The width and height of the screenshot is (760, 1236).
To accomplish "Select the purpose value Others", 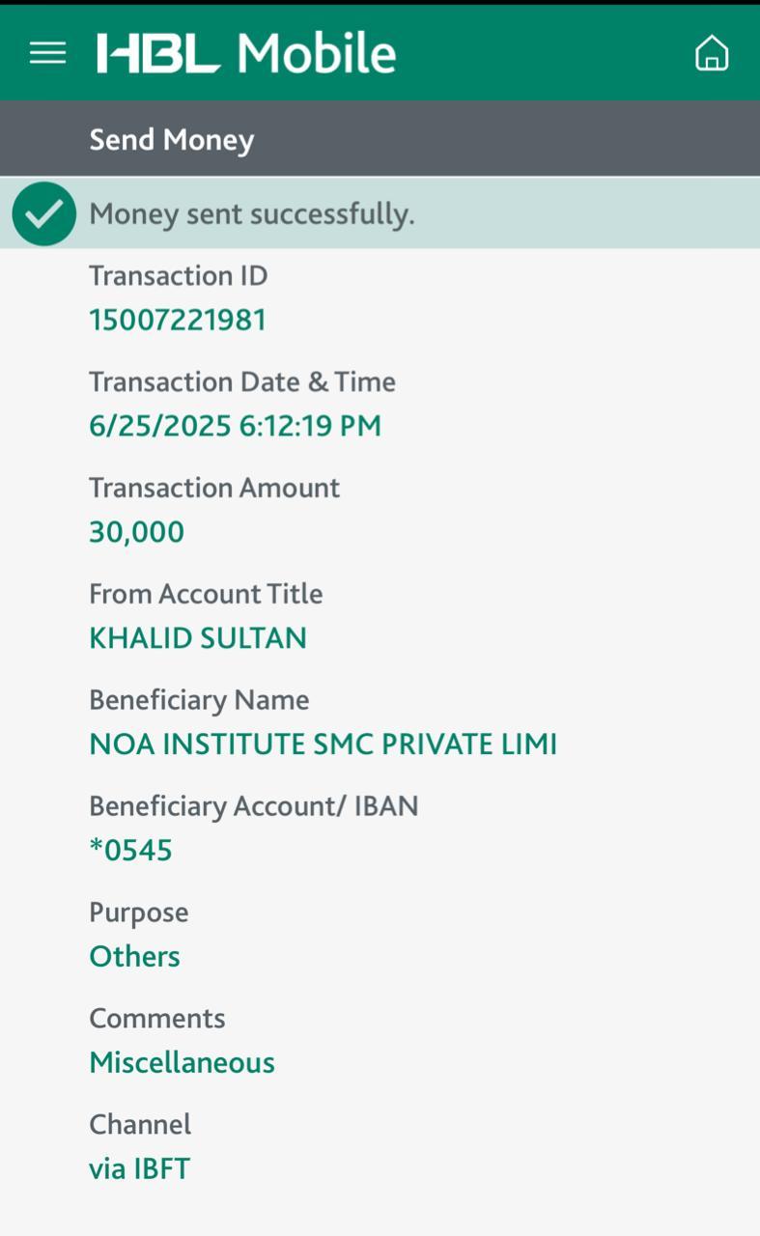I will pyautogui.click(x=134, y=957).
